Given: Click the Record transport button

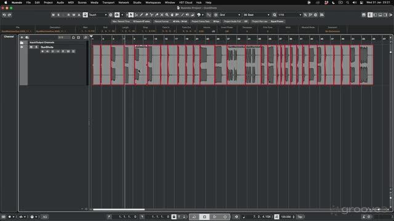Looking at the screenshot, I should (225, 217).
